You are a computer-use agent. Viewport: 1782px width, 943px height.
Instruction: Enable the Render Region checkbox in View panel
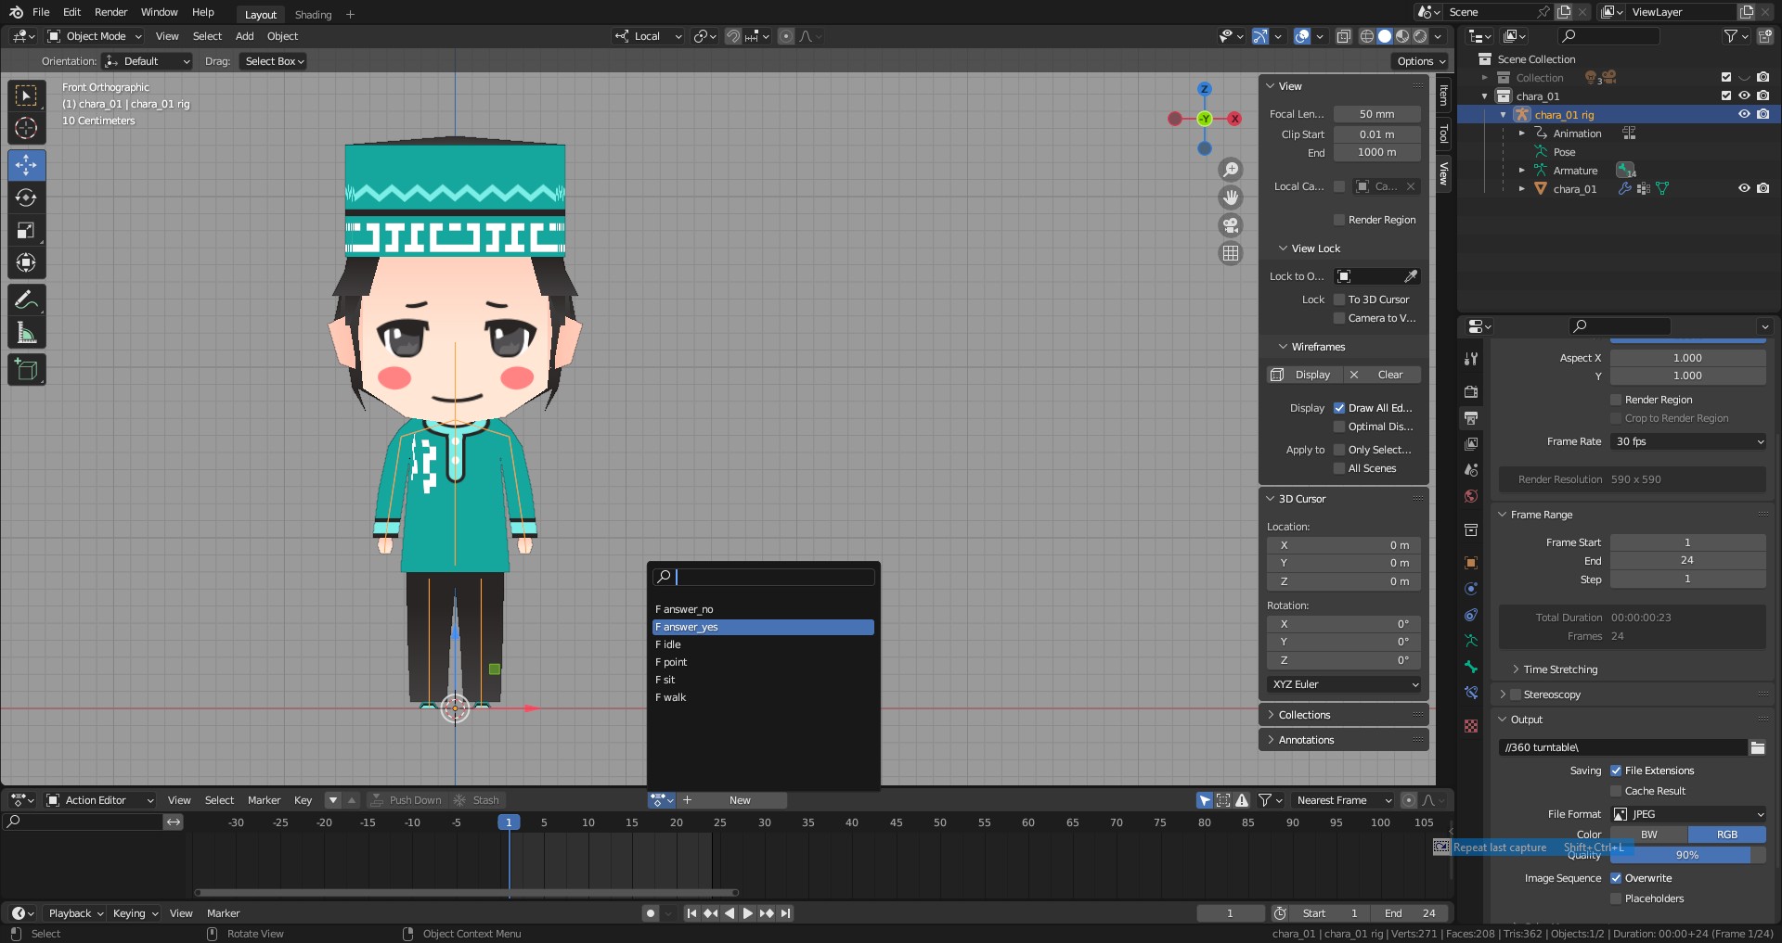pyautogui.click(x=1339, y=220)
